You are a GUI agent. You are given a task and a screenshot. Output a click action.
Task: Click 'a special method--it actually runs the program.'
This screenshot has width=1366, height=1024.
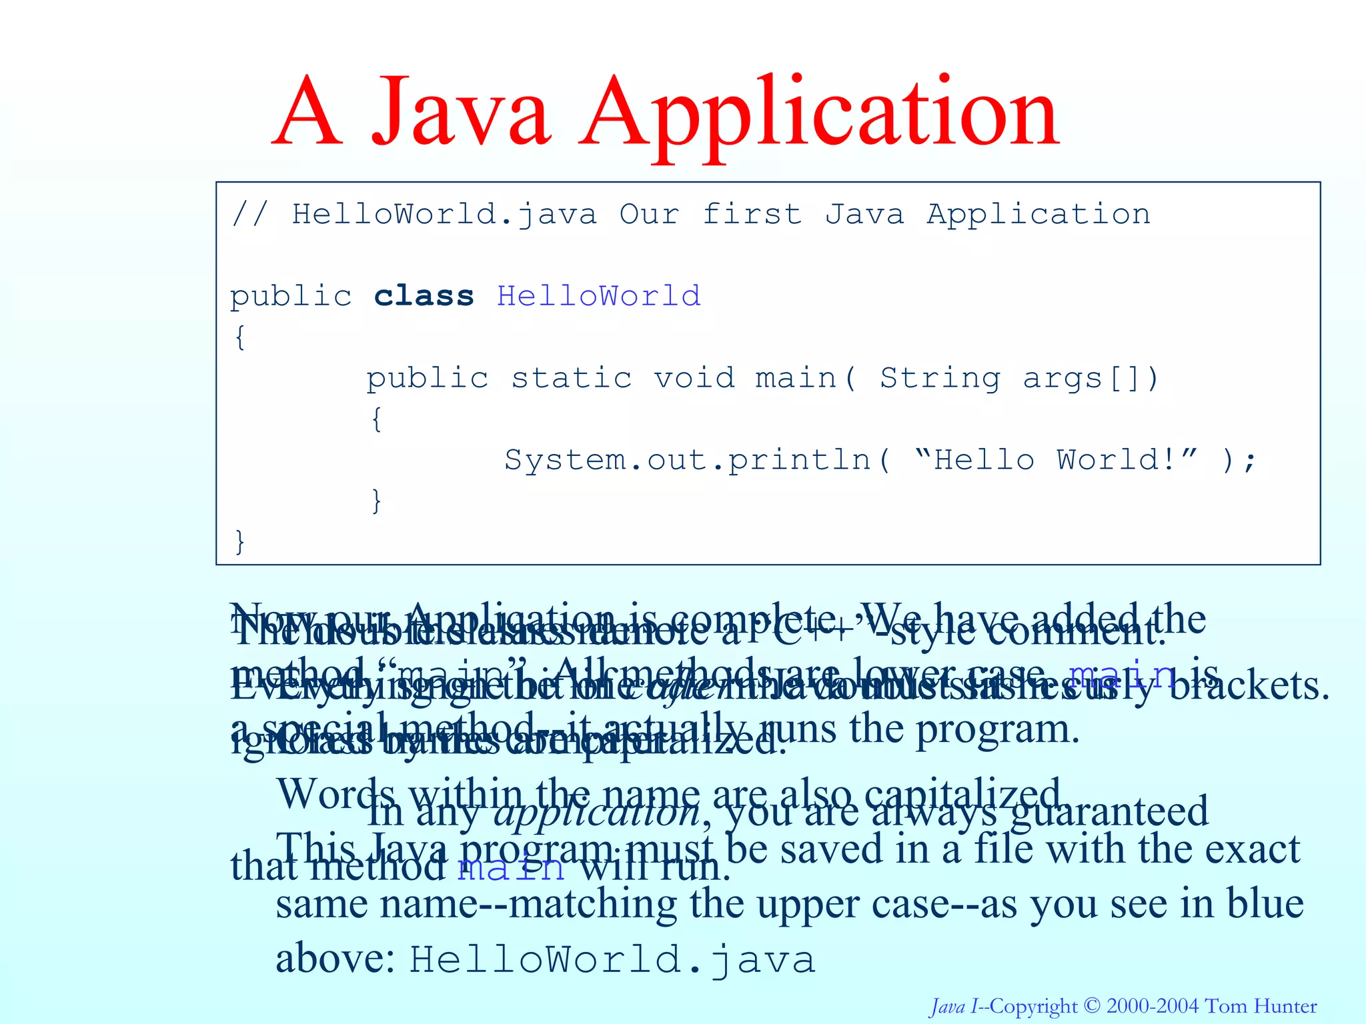click(655, 729)
